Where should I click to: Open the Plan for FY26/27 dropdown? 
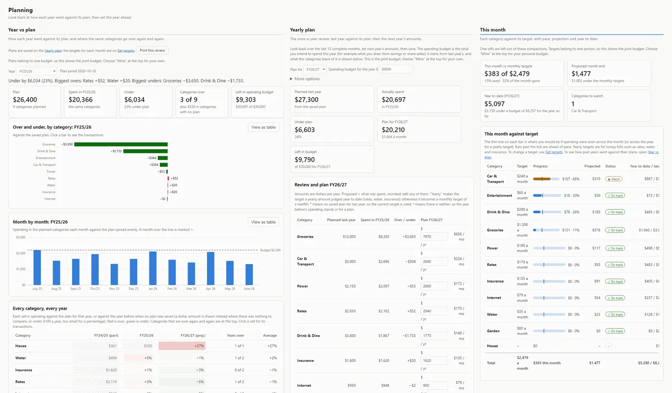[x=315, y=69]
